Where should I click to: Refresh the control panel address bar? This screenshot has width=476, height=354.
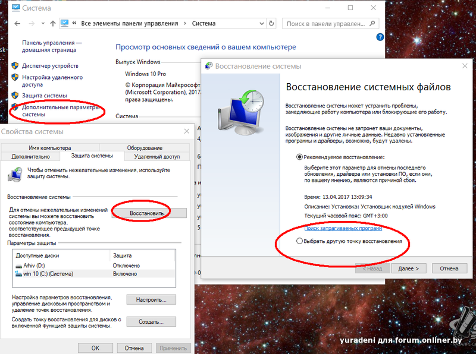(x=271, y=23)
